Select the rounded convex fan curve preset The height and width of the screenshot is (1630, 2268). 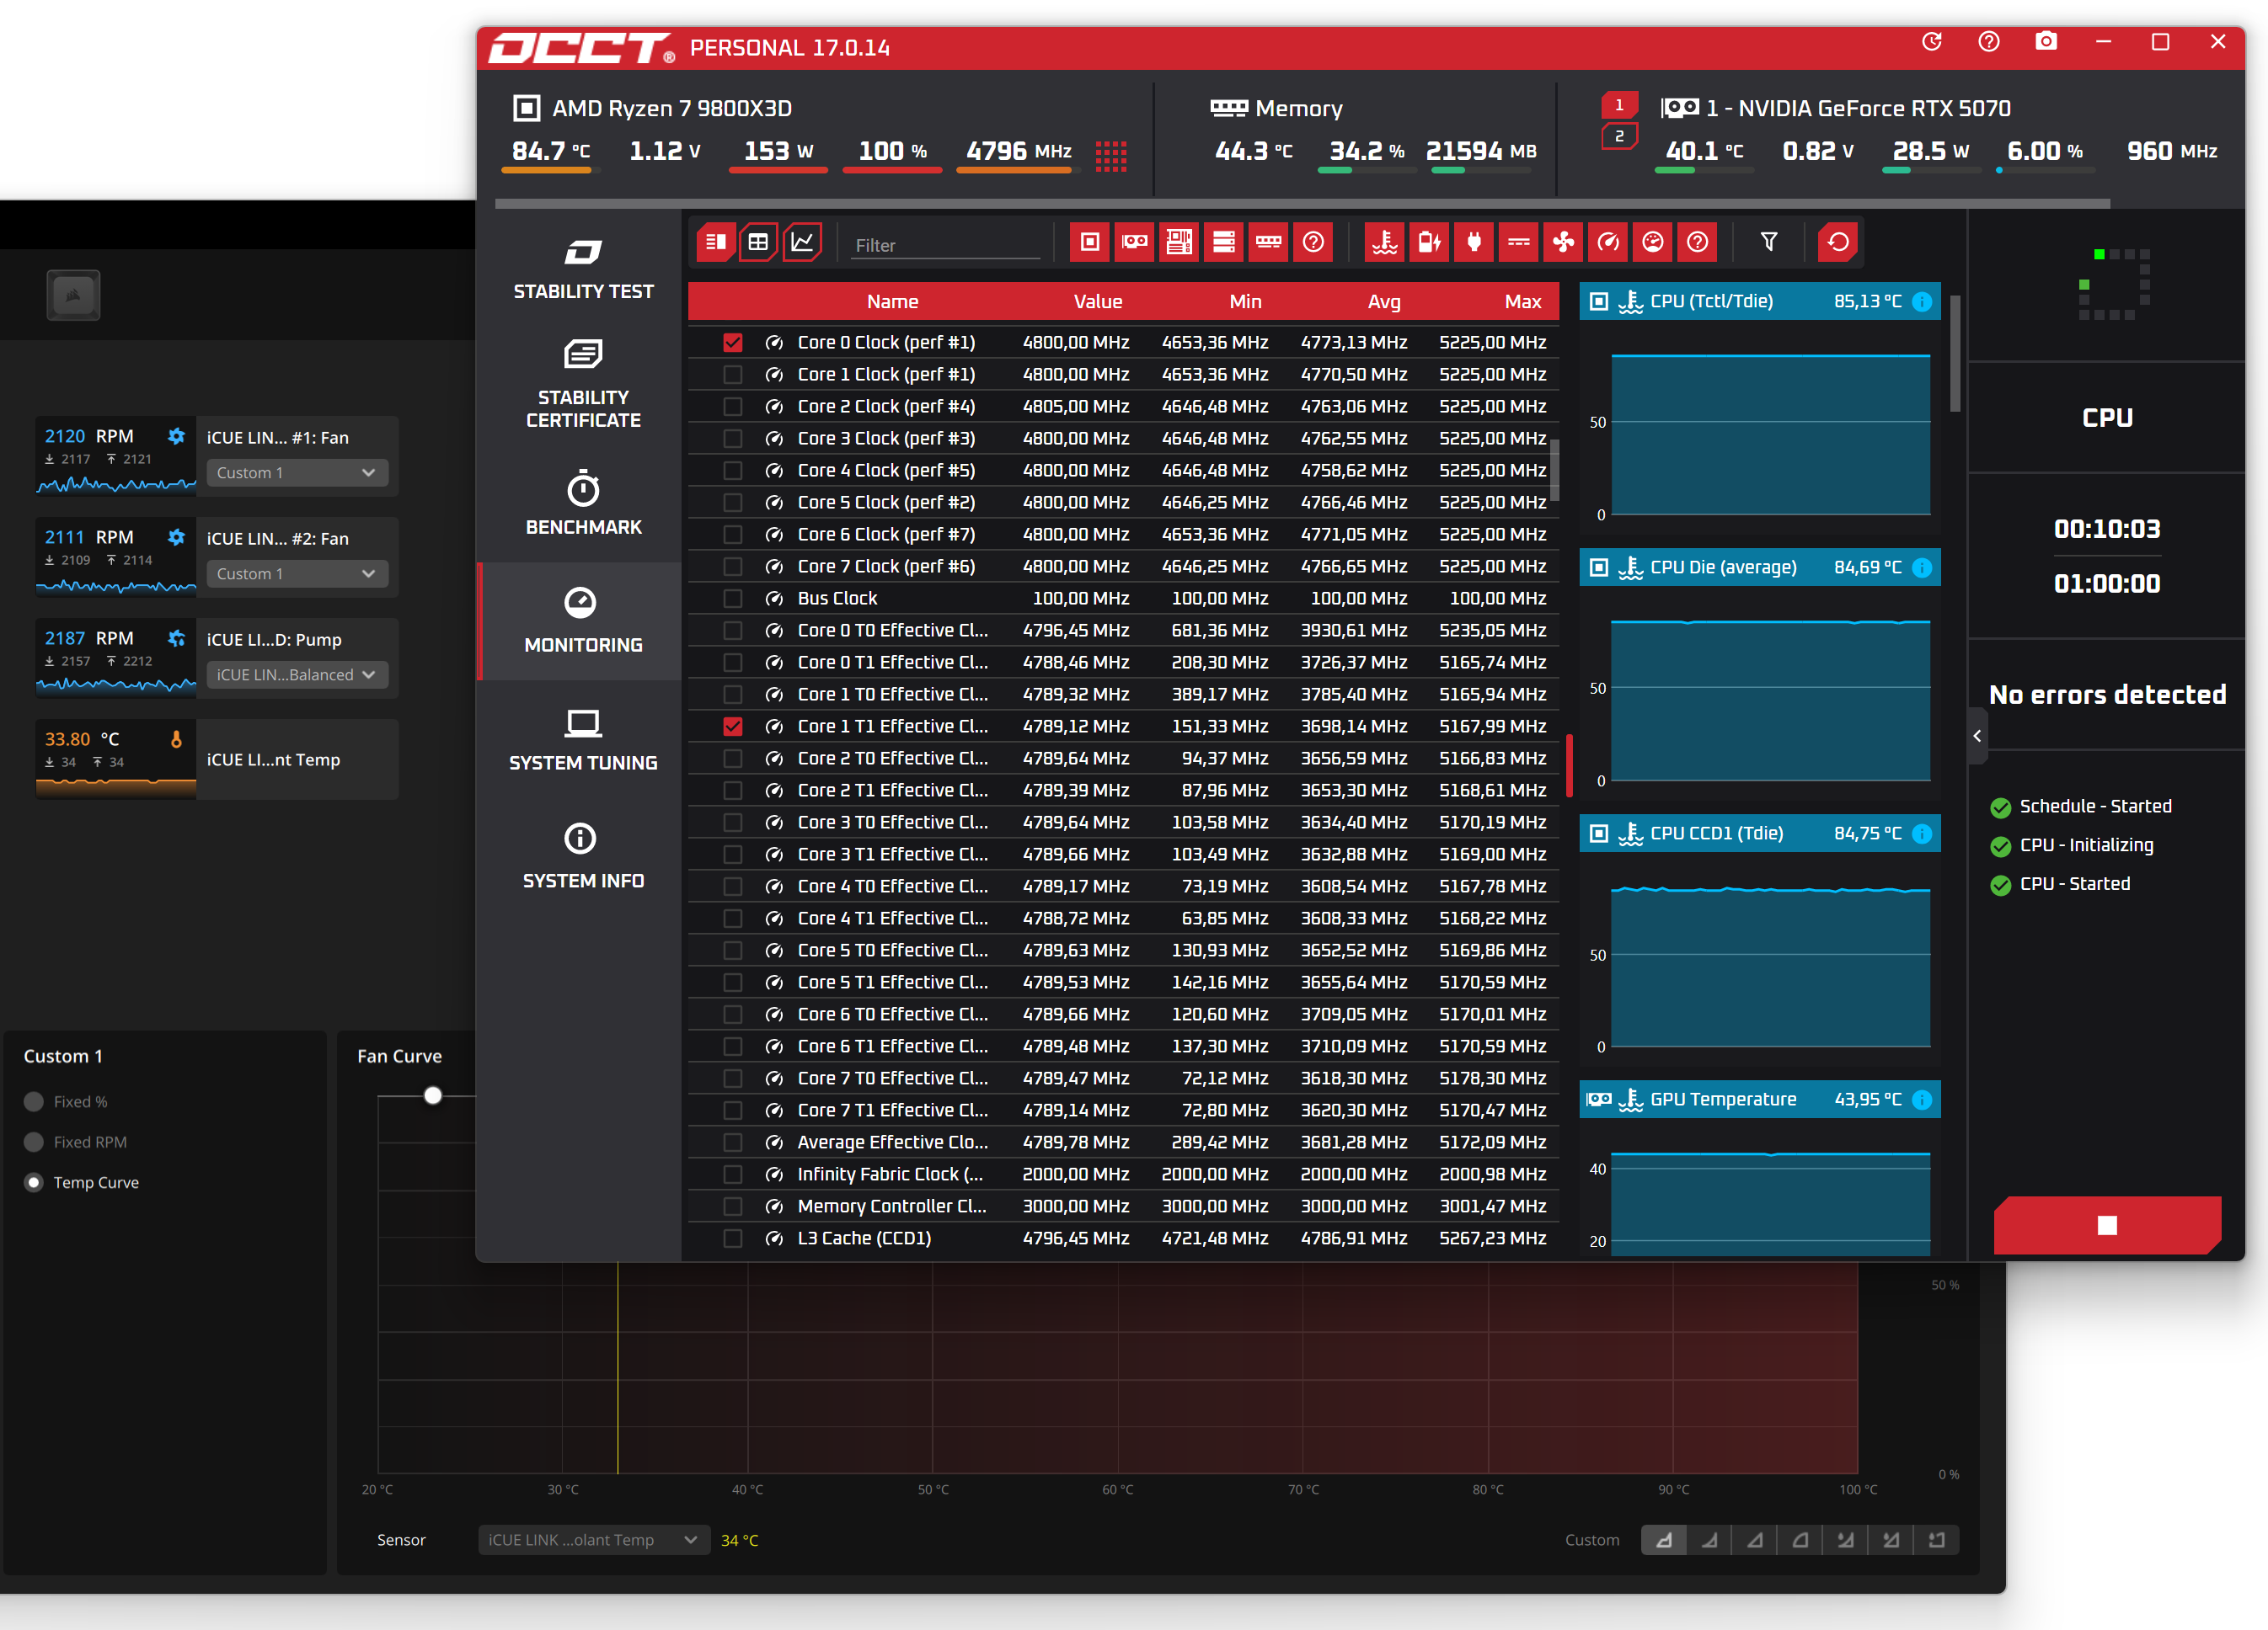pyautogui.click(x=1800, y=1540)
